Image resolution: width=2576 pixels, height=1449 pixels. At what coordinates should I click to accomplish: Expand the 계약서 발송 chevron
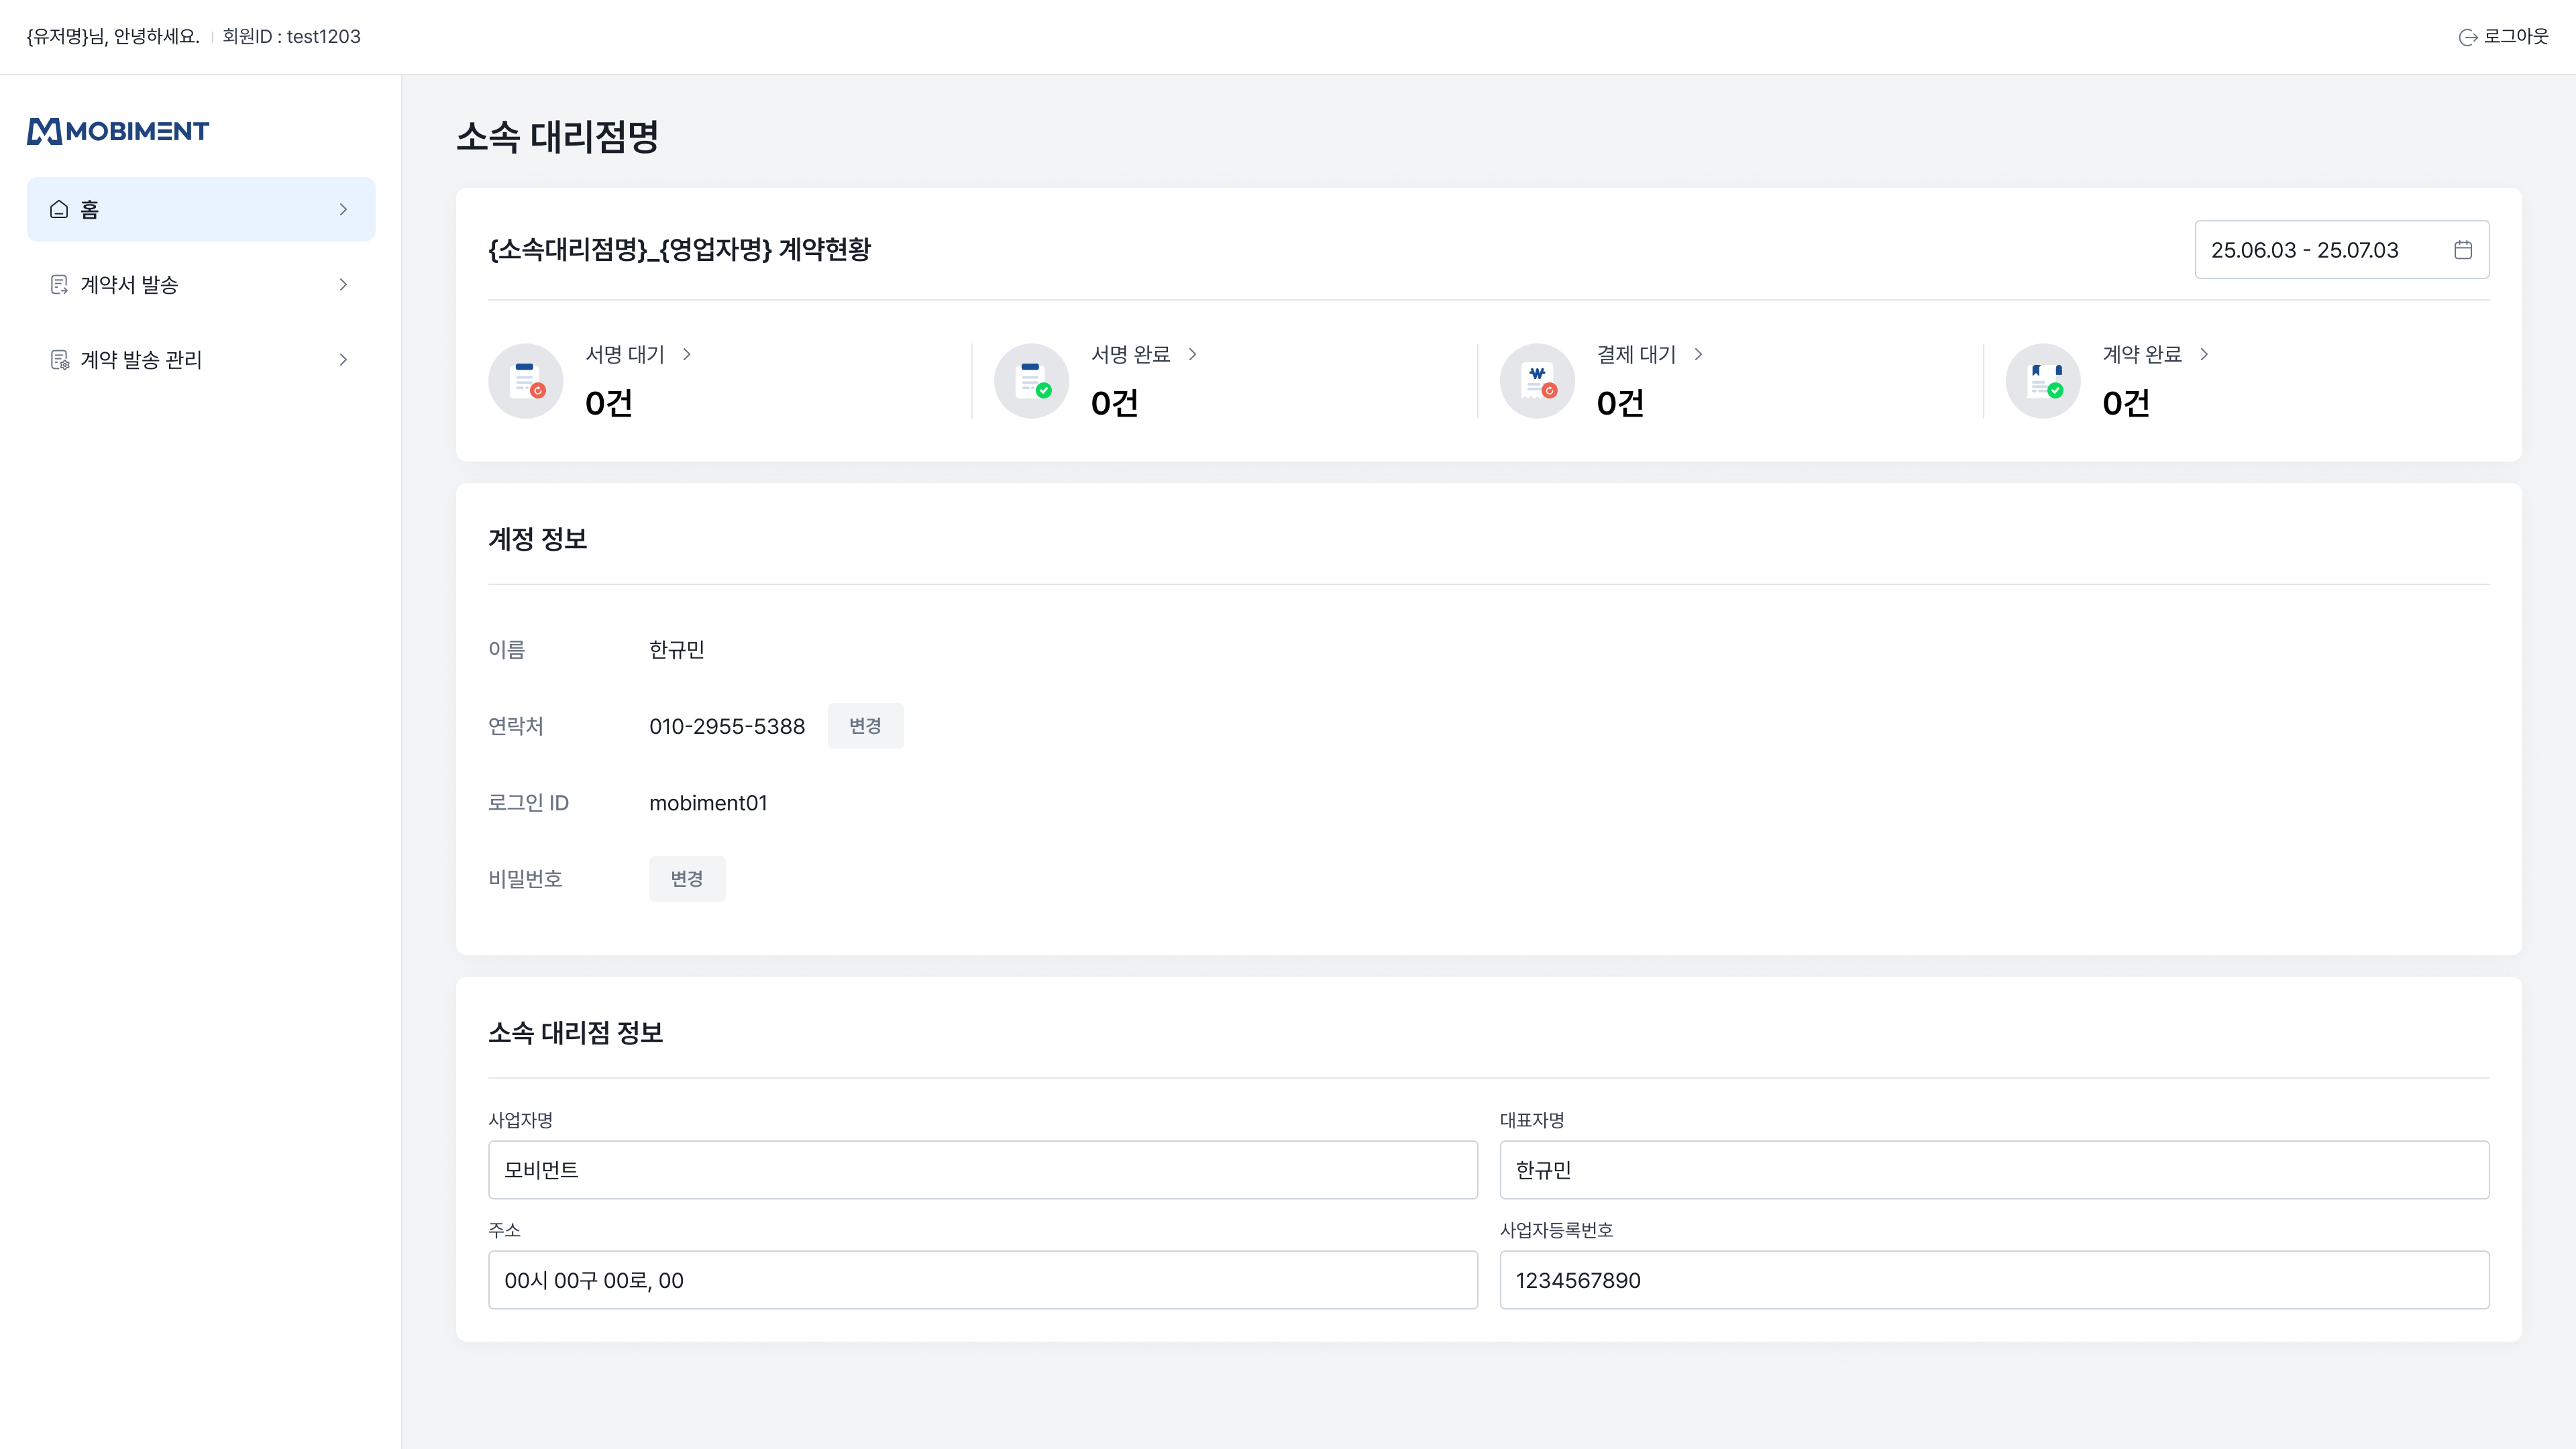click(343, 285)
